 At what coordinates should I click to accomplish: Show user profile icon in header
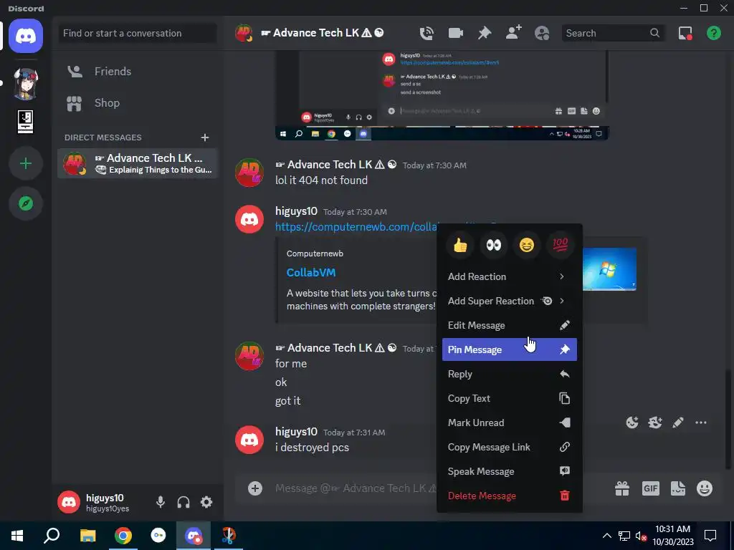pos(542,33)
